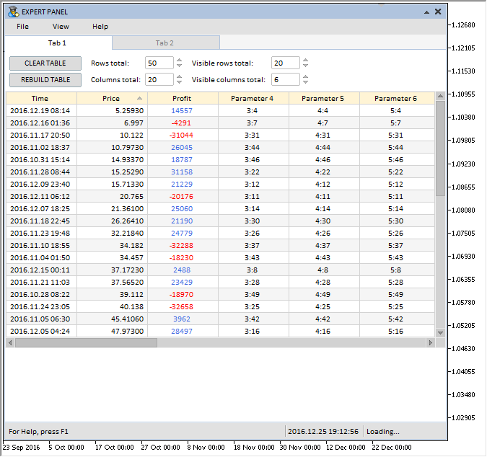Select the row timed 2016.10.31 15:14
487x457 pixels.
tap(220, 160)
